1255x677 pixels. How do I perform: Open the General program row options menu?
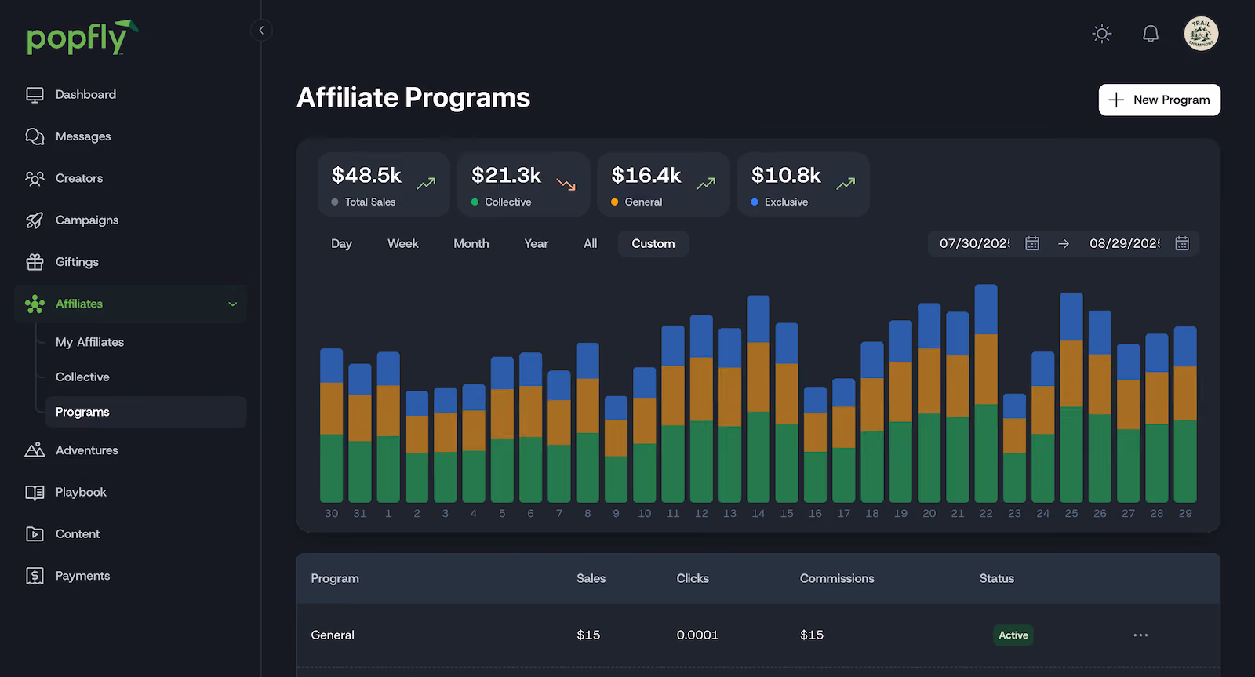tap(1140, 635)
